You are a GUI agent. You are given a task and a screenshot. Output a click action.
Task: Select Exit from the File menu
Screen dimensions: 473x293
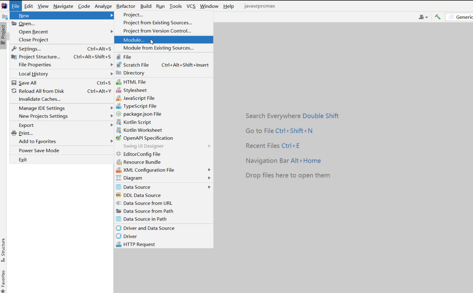(62, 160)
